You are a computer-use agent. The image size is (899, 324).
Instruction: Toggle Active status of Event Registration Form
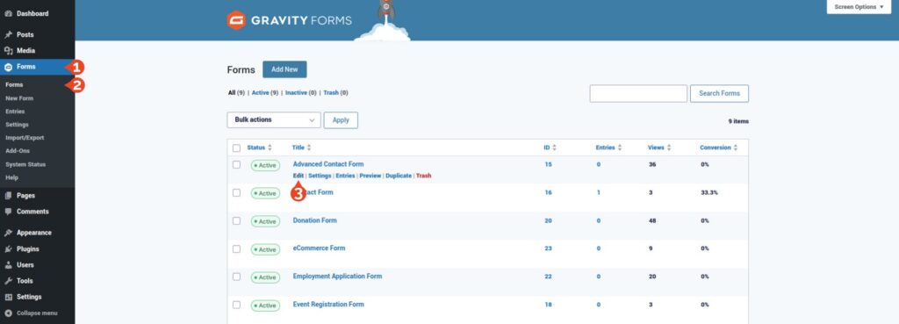tap(265, 306)
